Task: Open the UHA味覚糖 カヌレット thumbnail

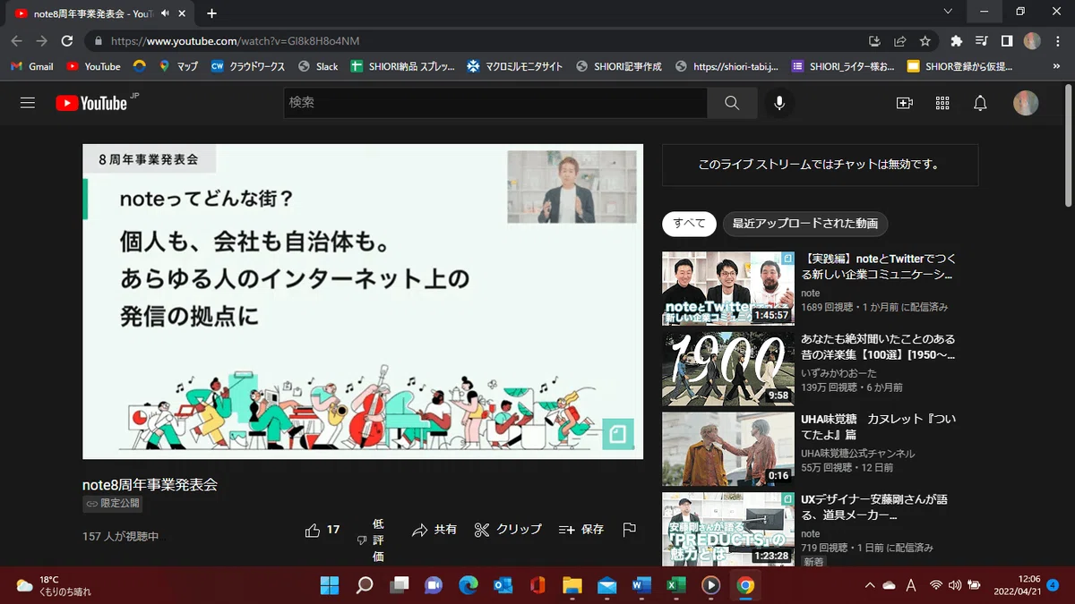Action: pos(728,448)
